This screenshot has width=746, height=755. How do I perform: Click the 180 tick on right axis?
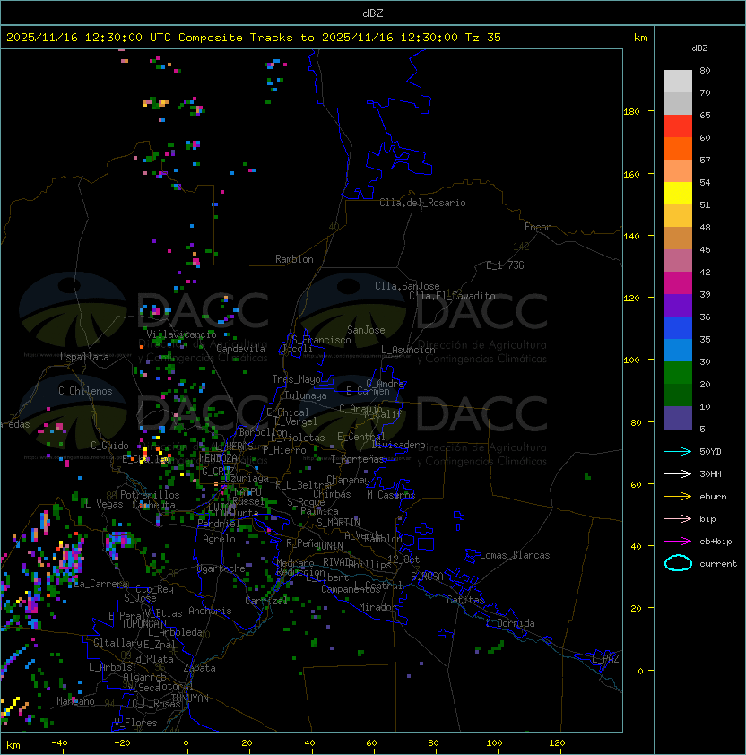[x=631, y=112]
